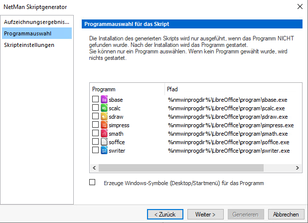Select the smath program name
The image size is (308, 223).
(116, 134)
